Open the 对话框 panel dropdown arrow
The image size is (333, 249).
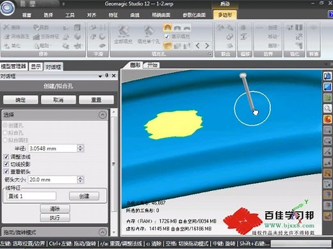click(x=100, y=76)
